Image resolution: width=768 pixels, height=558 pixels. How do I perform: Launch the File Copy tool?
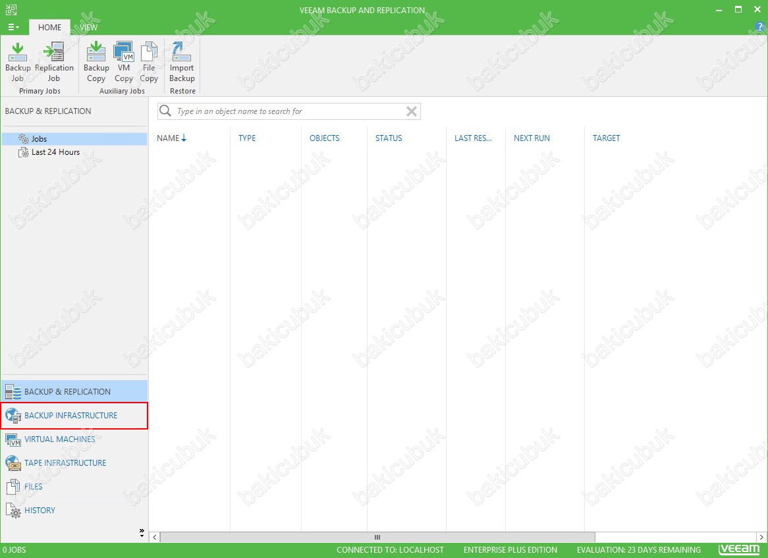[149, 62]
